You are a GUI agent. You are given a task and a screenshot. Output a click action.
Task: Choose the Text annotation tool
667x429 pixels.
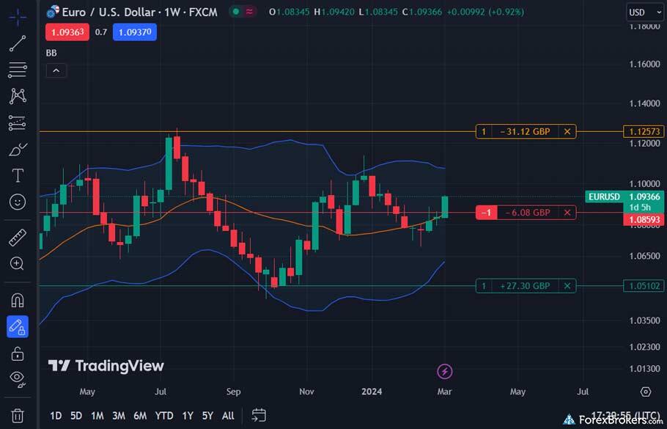[18, 176]
